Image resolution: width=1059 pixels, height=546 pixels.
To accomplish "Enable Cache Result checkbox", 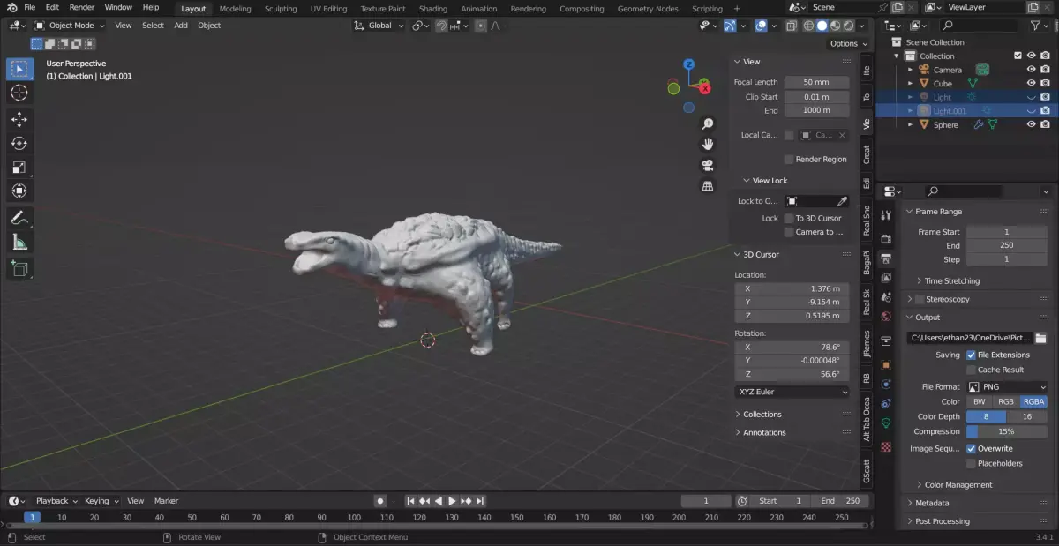I will click(971, 370).
